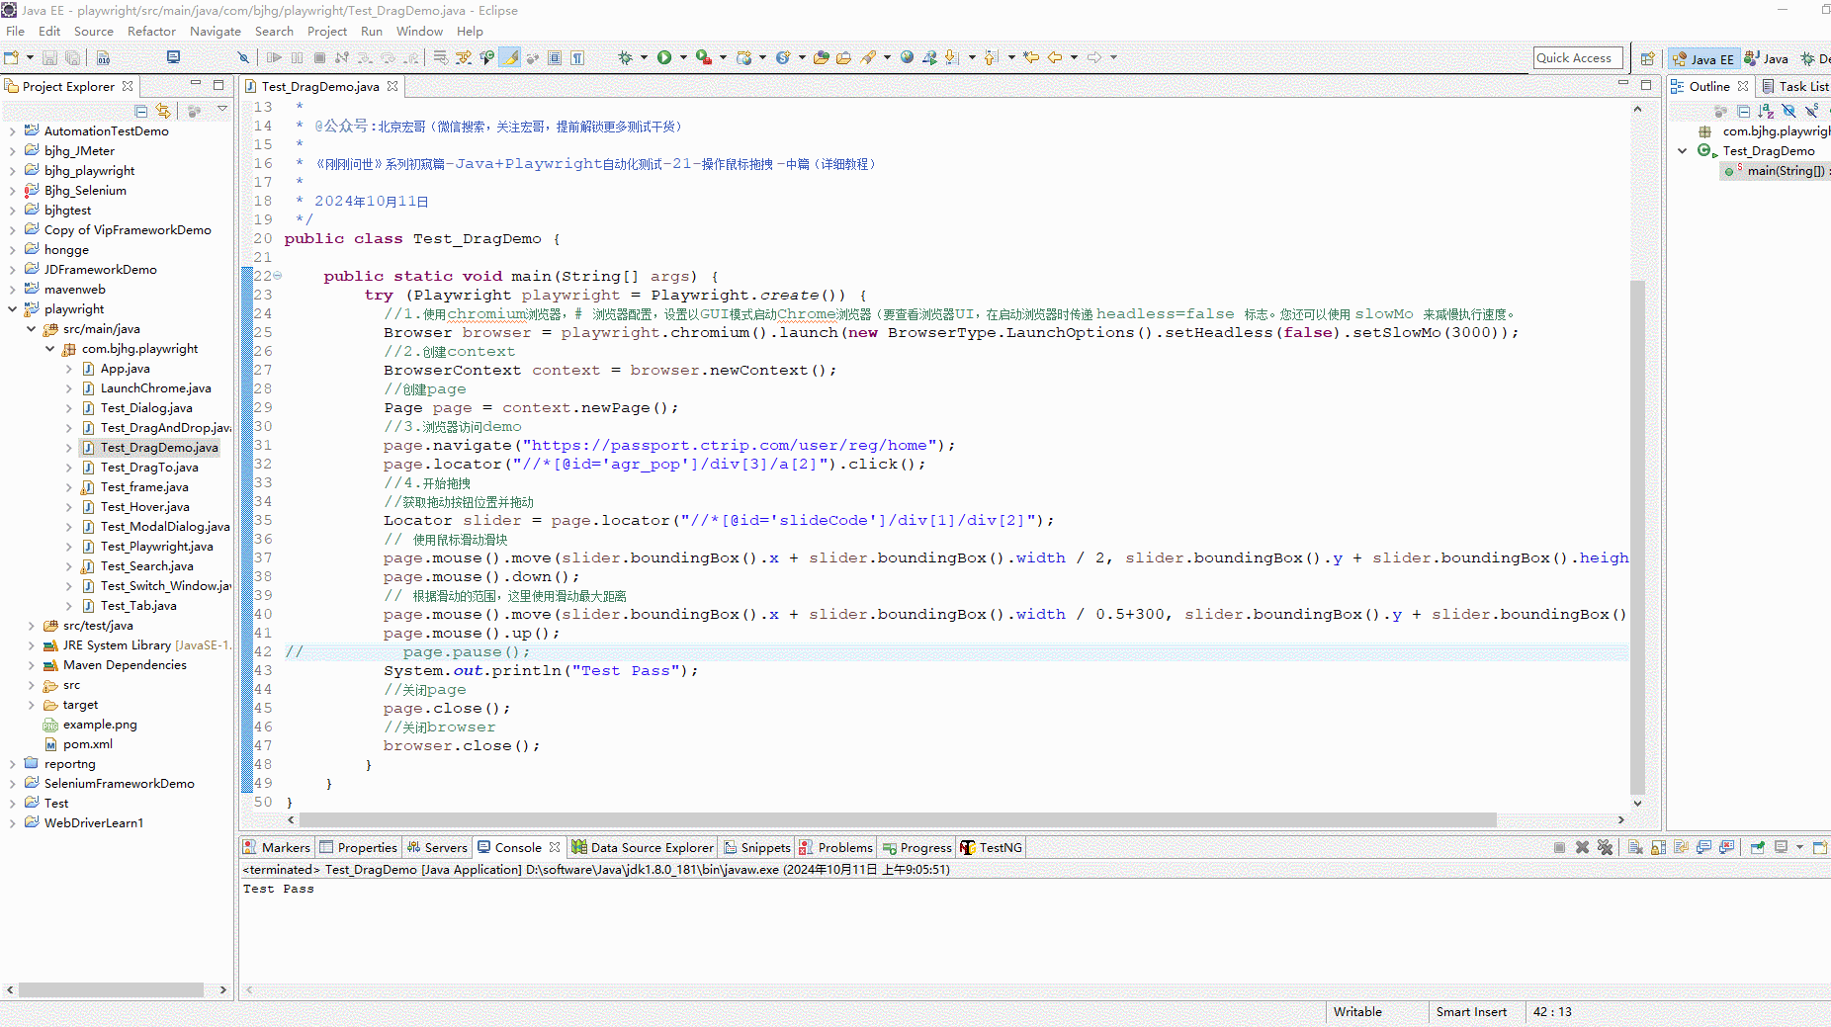The height and width of the screenshot is (1027, 1831).
Task: Toggle Block Selection Mode button
Action: click(x=555, y=57)
